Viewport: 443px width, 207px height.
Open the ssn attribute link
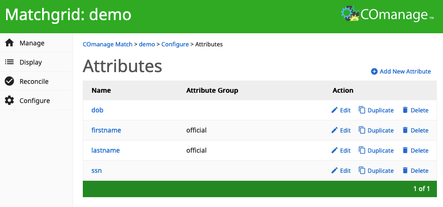pyautogui.click(x=97, y=170)
